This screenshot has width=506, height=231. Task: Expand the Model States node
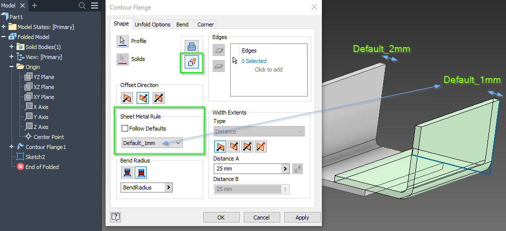point(4,27)
